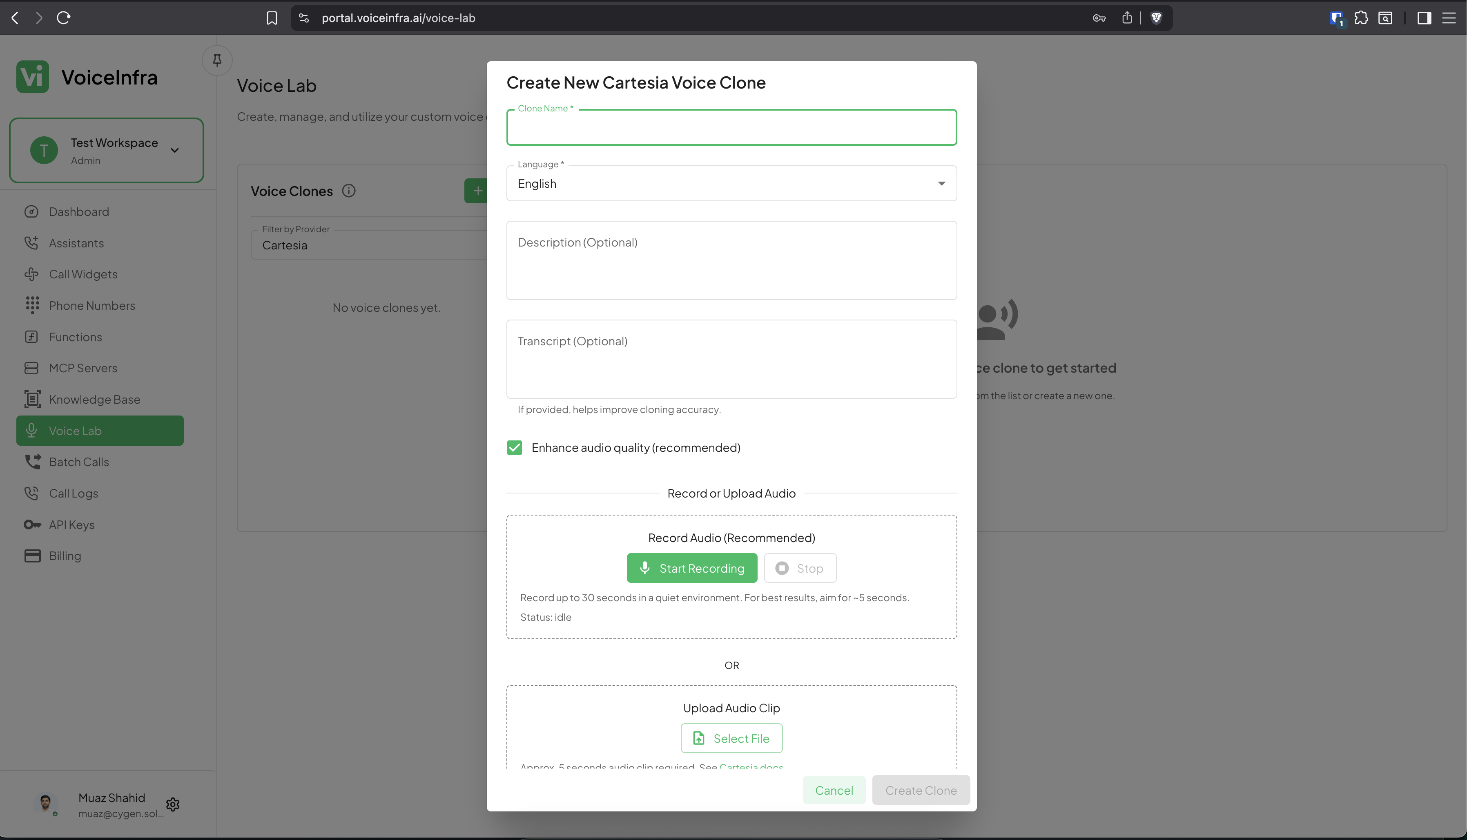Image resolution: width=1467 pixels, height=840 pixels.
Task: Open API Keys in sidebar
Action: point(100,524)
